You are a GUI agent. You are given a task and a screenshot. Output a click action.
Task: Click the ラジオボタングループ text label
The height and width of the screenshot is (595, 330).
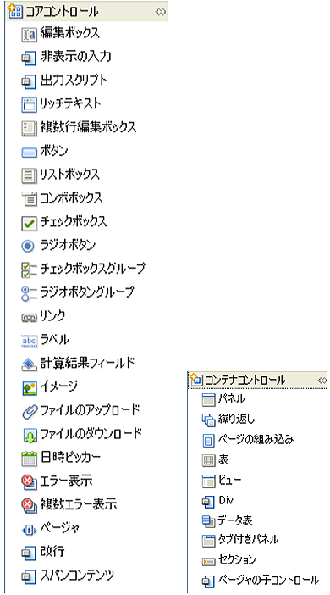87,292
